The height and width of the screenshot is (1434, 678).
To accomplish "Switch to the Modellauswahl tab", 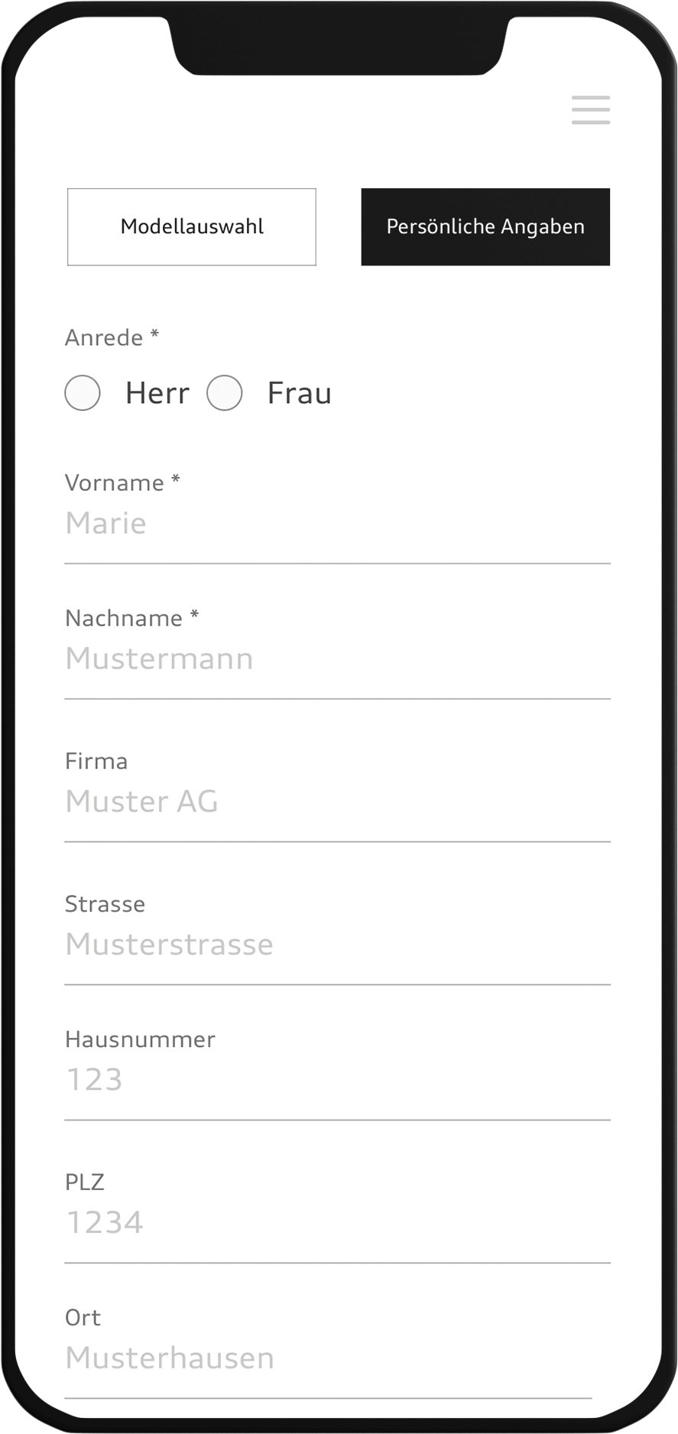I will (192, 227).
